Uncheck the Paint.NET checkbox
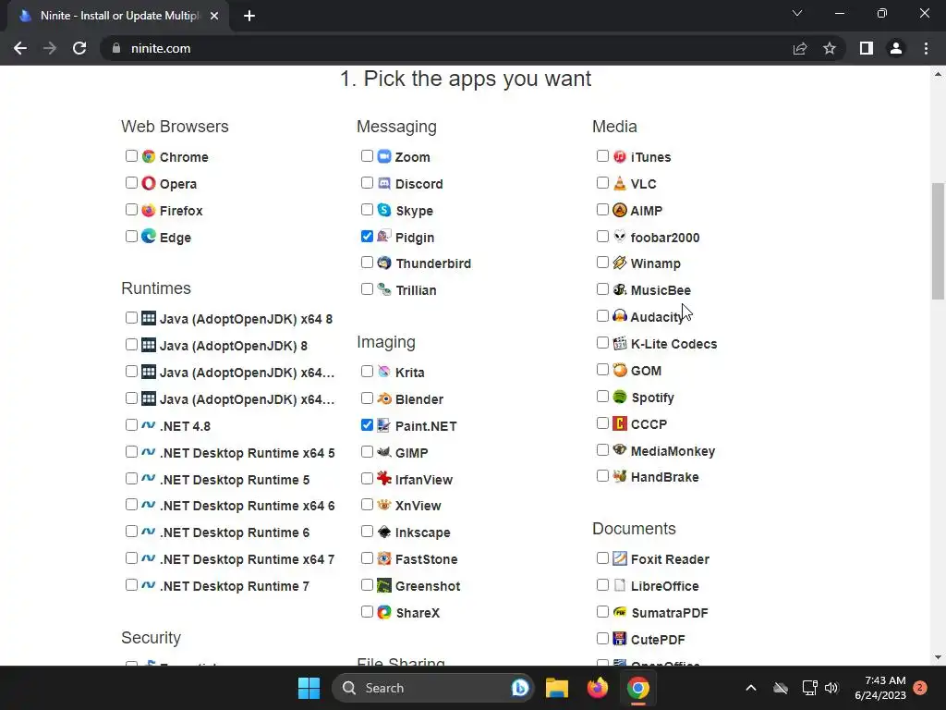The image size is (946, 710). [367, 425]
